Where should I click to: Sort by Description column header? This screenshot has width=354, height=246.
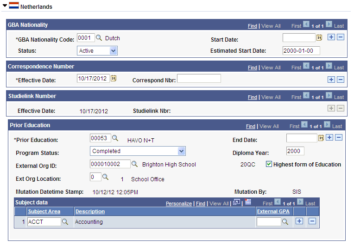90,211
